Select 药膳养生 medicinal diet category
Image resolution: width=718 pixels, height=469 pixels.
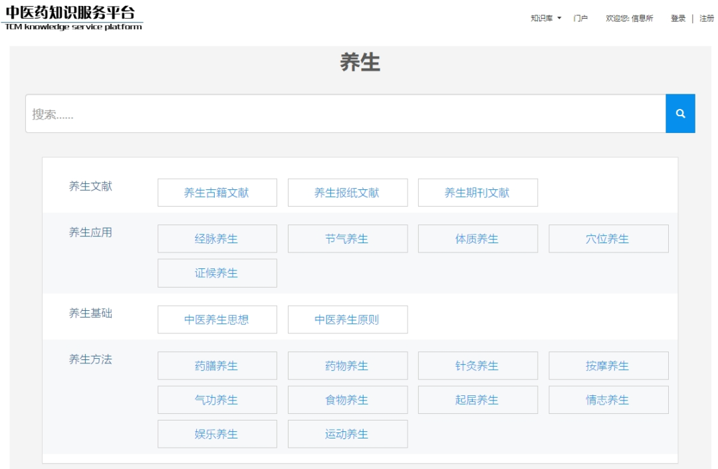click(x=217, y=365)
